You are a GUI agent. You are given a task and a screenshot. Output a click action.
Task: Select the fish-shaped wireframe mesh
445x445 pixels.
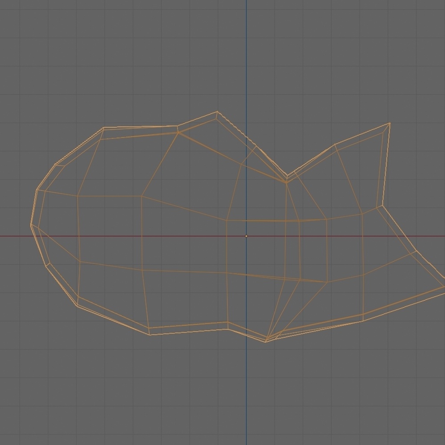[178, 222]
